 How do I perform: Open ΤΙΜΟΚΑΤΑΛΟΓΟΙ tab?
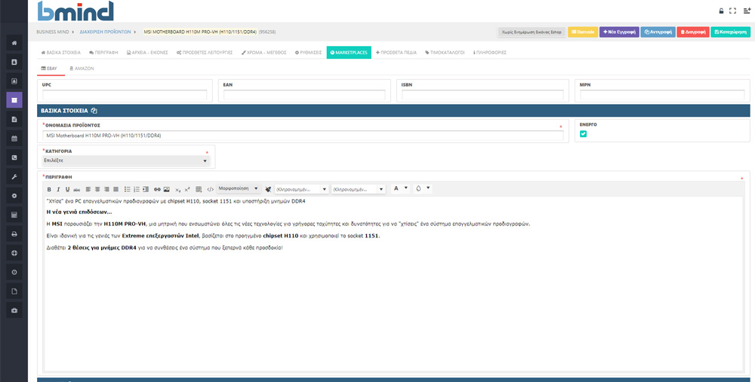coord(445,53)
